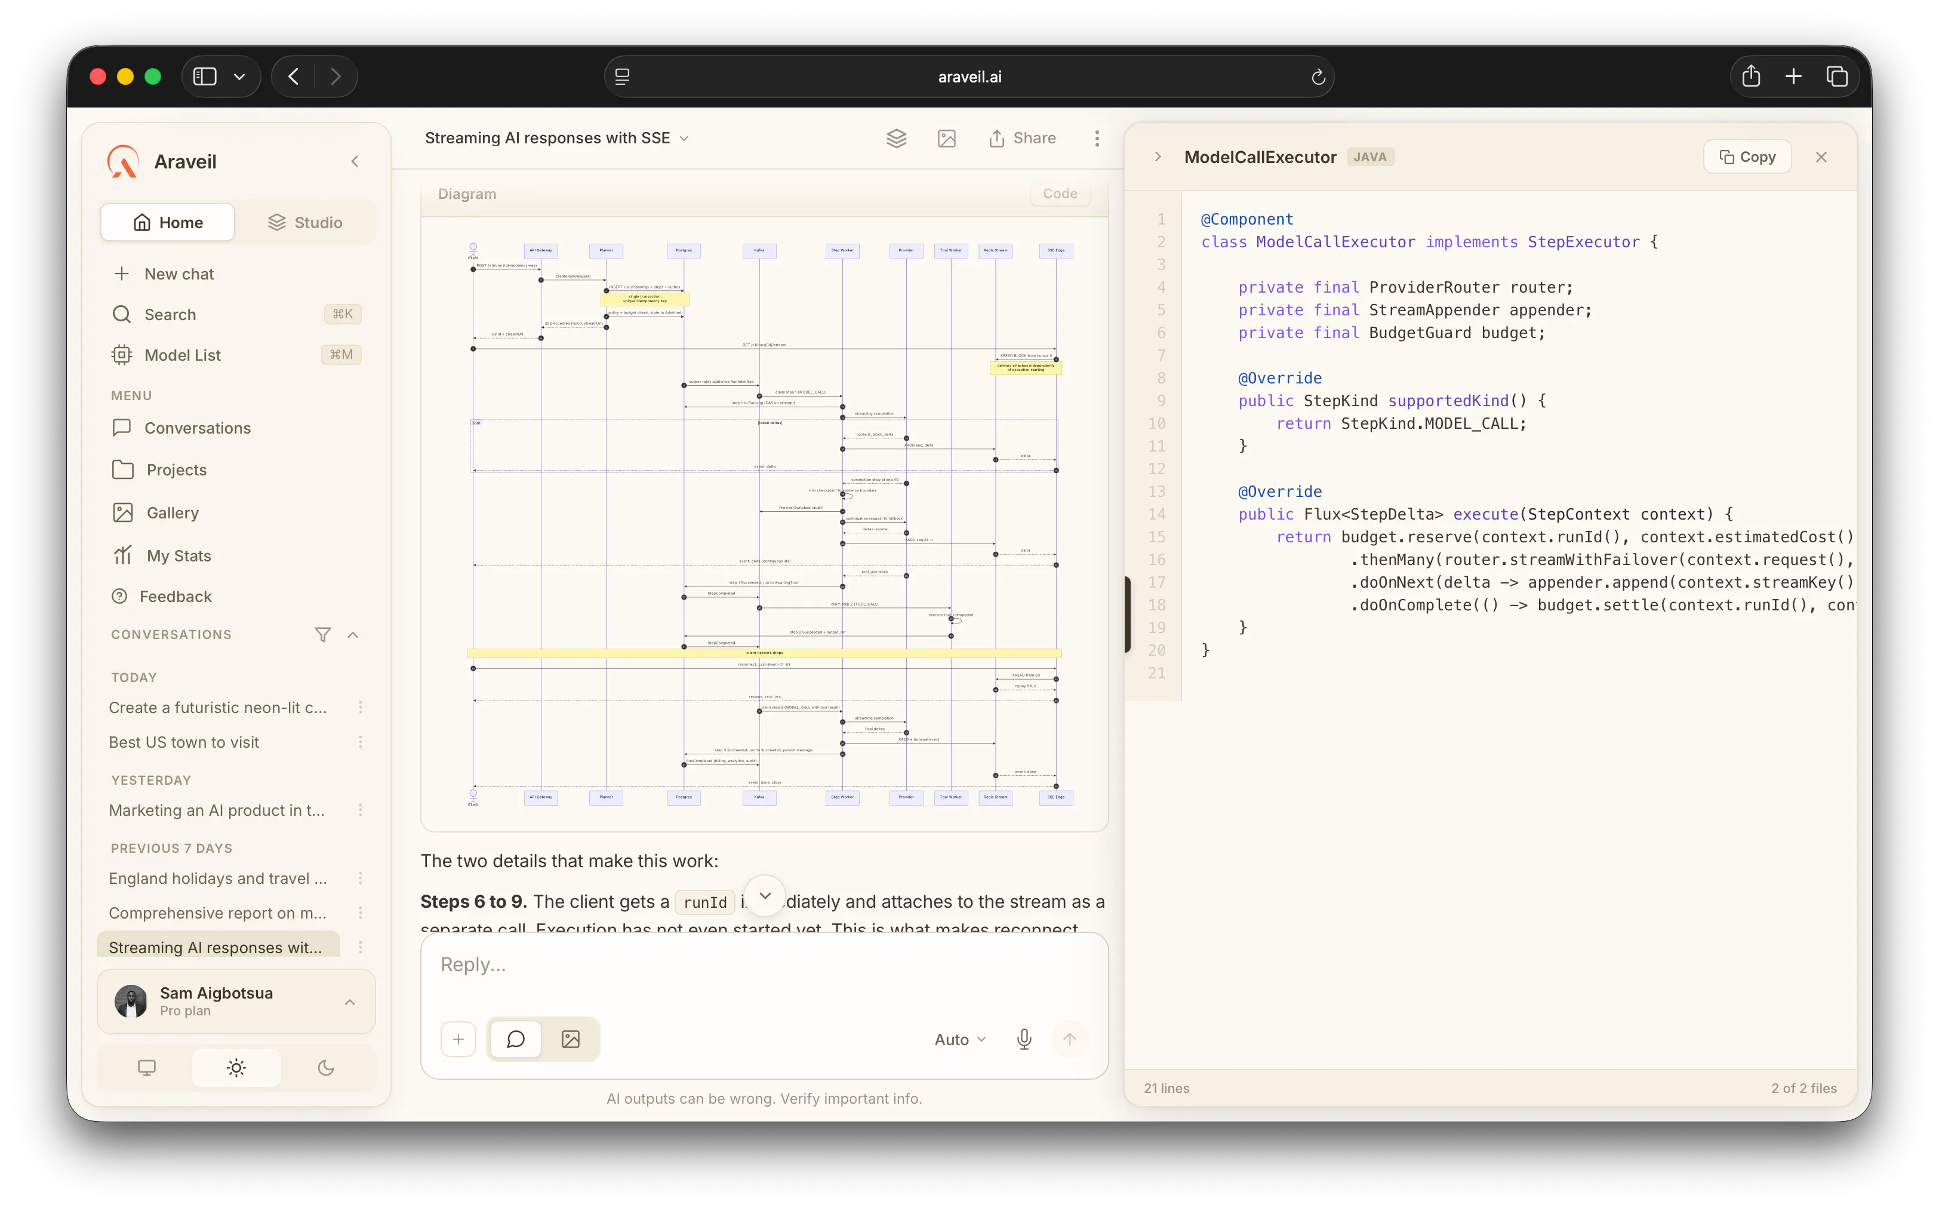The height and width of the screenshot is (1210, 1939).
Task: Expand Sam Aigbotsua account menu
Action: 350,1002
